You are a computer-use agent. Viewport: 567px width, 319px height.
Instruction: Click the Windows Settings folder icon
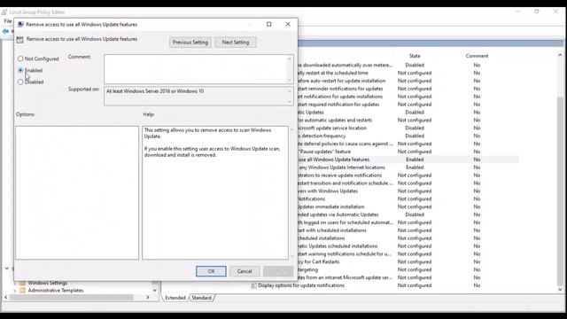tap(22, 283)
